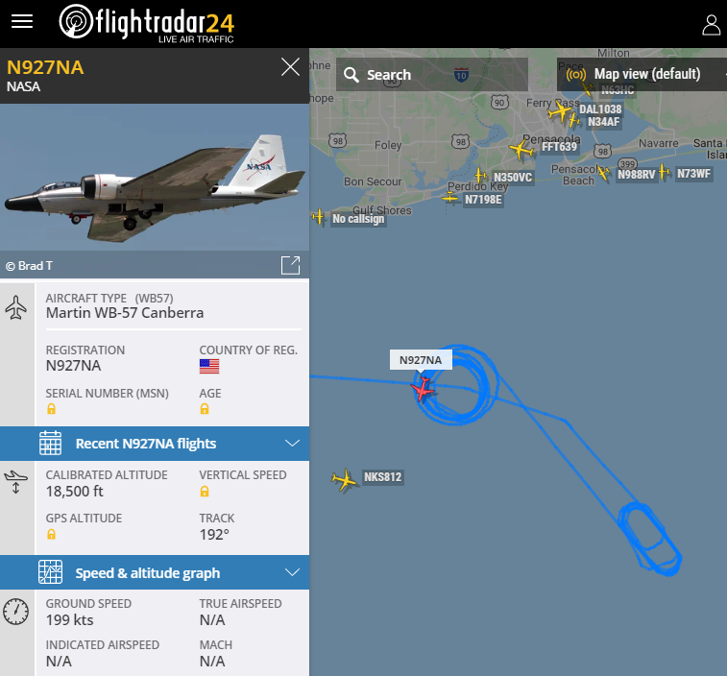Open aircraft photo in external link
Screen dimensions: 727x676
[291, 265]
